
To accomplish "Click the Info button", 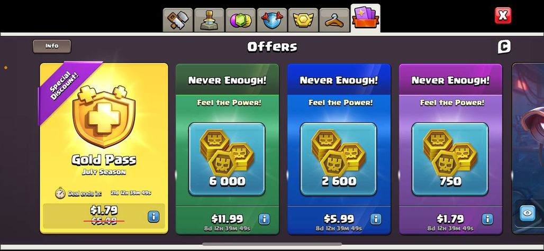I will (x=52, y=46).
